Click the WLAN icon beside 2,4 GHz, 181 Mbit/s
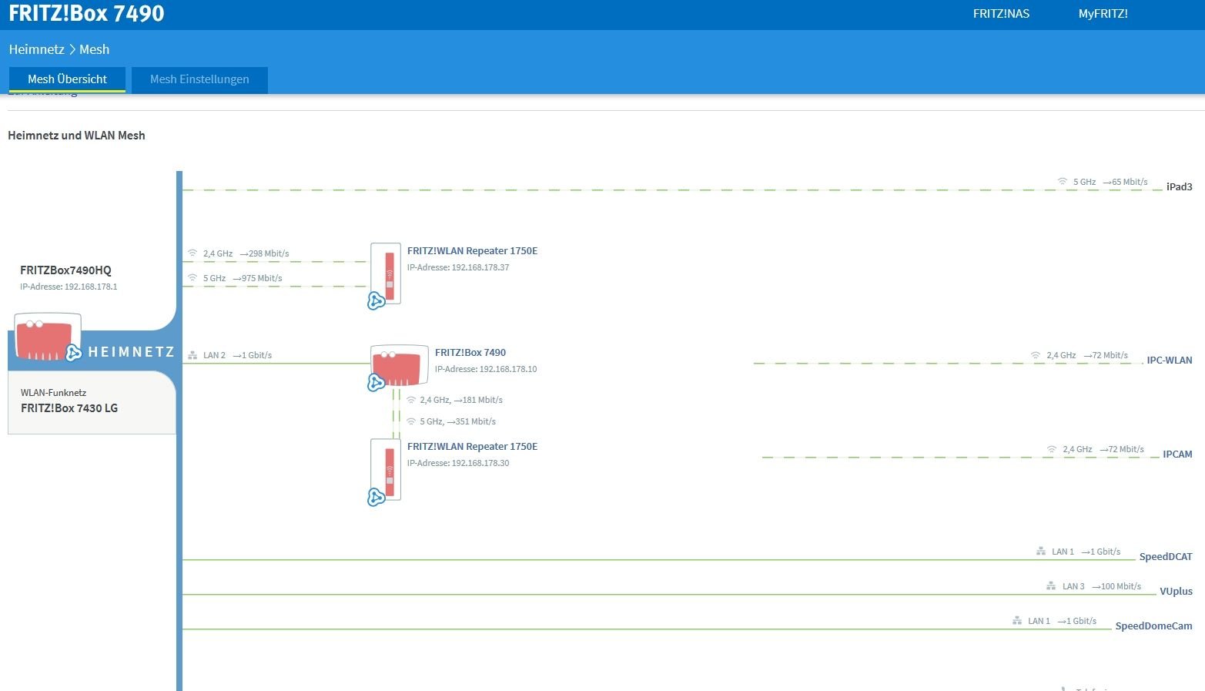This screenshot has width=1205, height=691. click(x=411, y=400)
